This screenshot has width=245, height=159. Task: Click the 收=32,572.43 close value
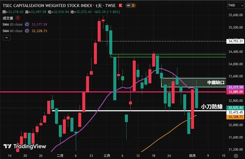point(81,12)
